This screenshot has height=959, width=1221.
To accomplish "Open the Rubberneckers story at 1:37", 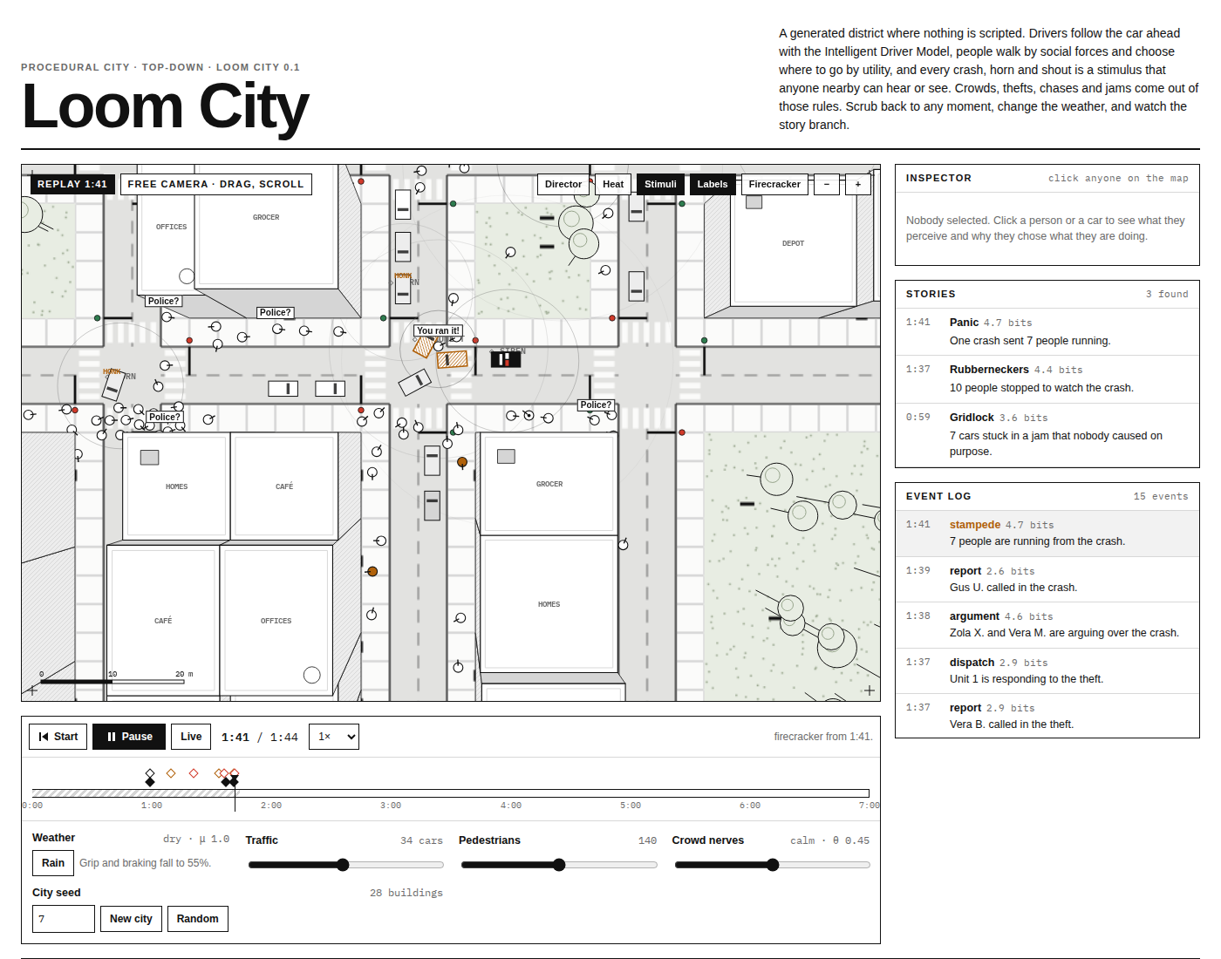I will pyautogui.click(x=1047, y=378).
